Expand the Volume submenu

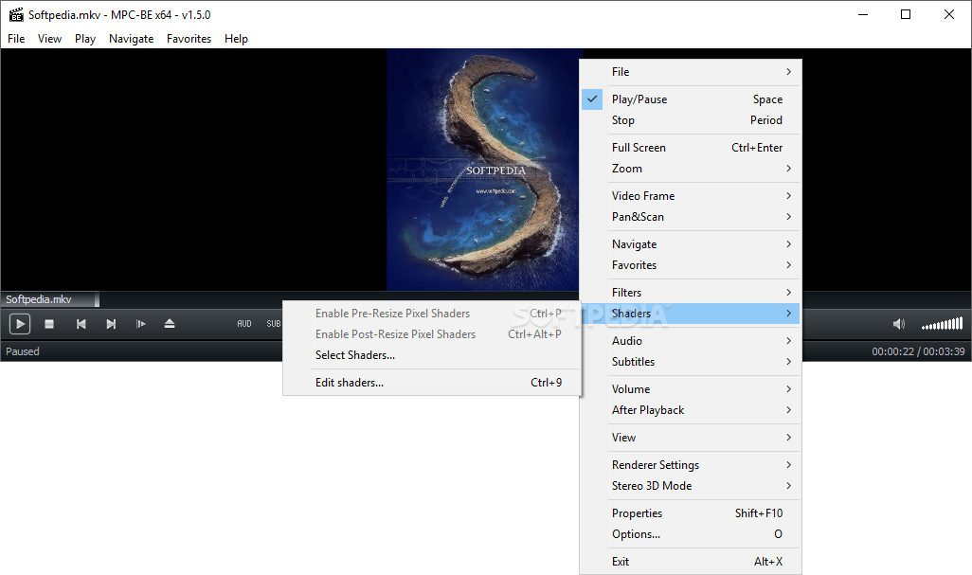690,389
